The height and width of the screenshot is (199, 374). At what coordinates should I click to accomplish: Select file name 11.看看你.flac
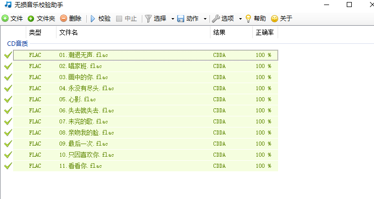pos(80,166)
